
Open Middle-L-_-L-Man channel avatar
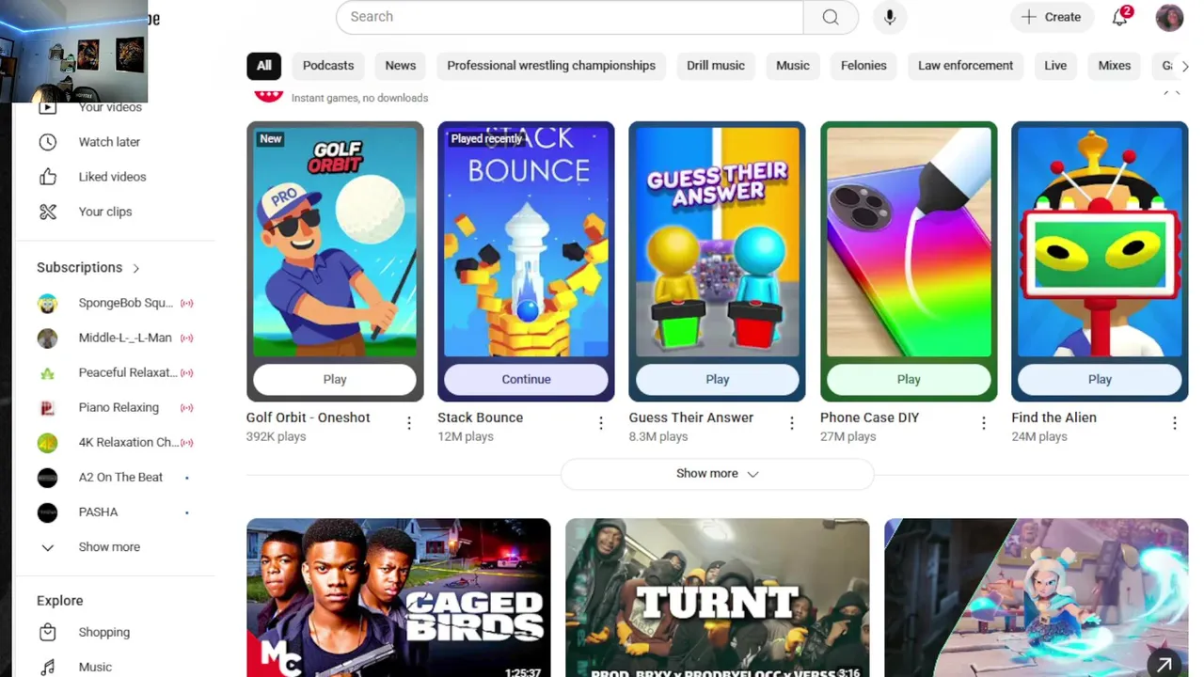point(47,338)
